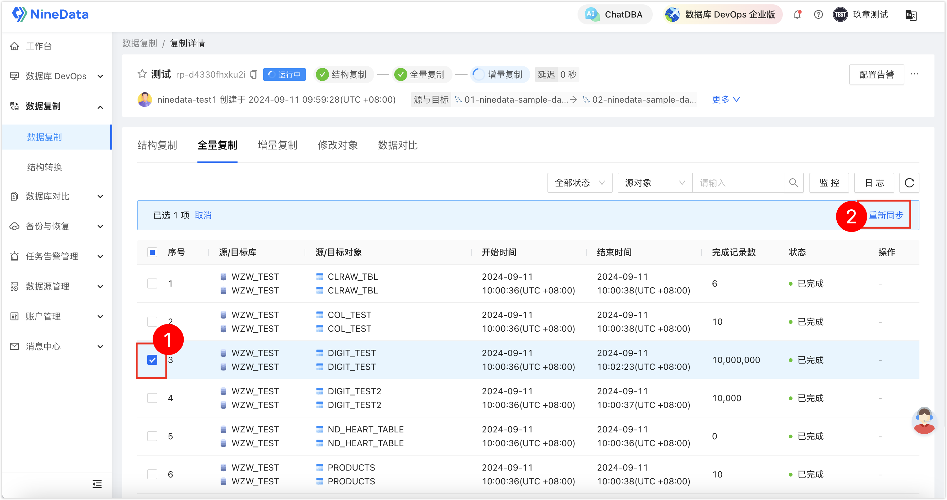The width and height of the screenshot is (947, 500).
Task: Open notifications bell
Action: [797, 14]
